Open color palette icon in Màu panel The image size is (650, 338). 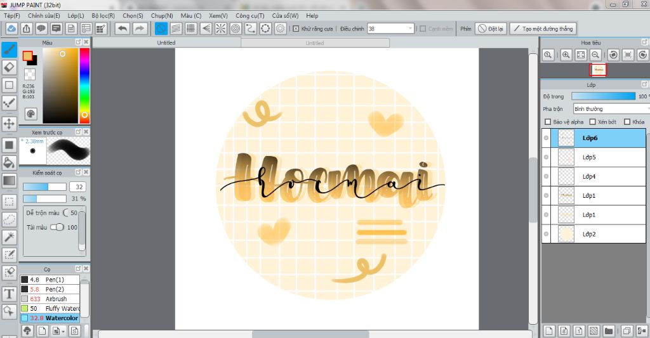coord(30,114)
